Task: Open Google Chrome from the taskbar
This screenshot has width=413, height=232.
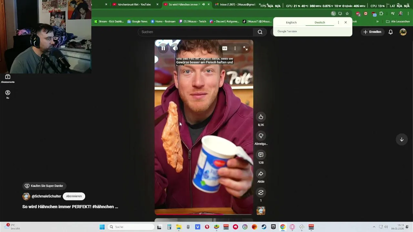Action: click(x=283, y=227)
